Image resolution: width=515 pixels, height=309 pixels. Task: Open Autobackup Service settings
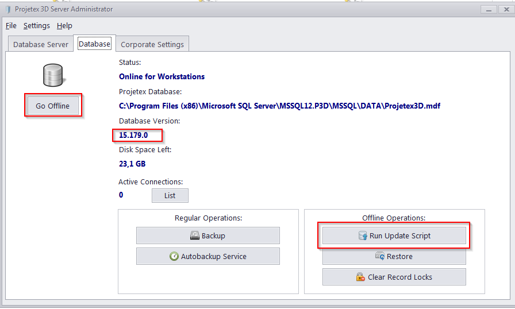click(208, 256)
